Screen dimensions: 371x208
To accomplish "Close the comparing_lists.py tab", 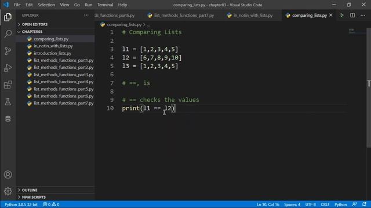I will click(331, 16).
